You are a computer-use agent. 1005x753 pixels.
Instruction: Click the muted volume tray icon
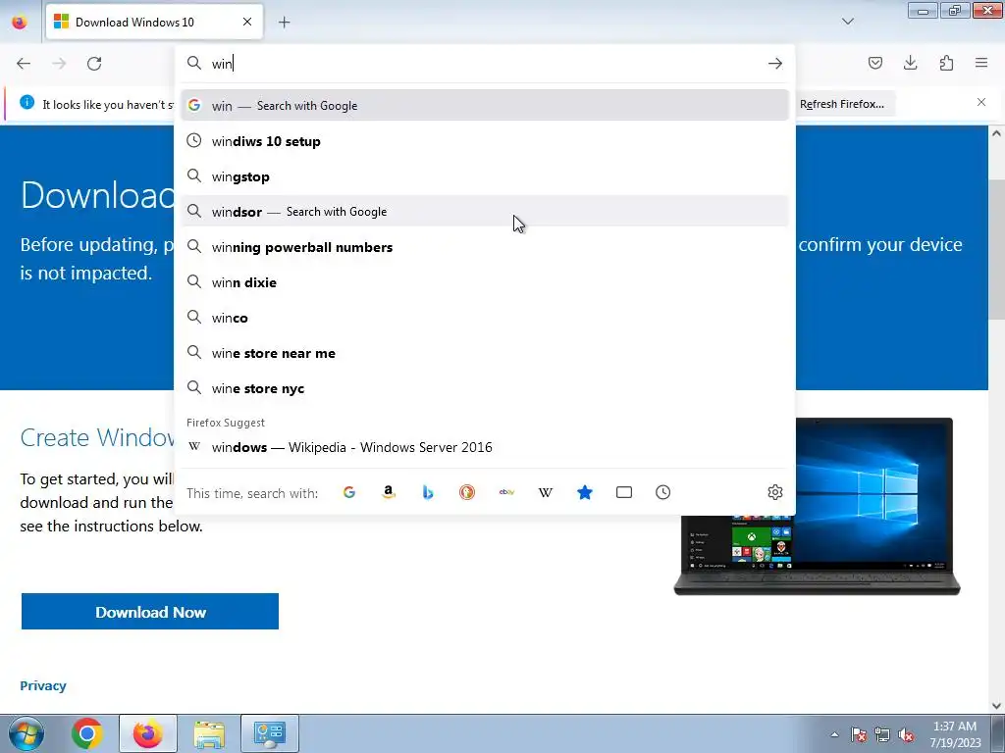click(906, 734)
